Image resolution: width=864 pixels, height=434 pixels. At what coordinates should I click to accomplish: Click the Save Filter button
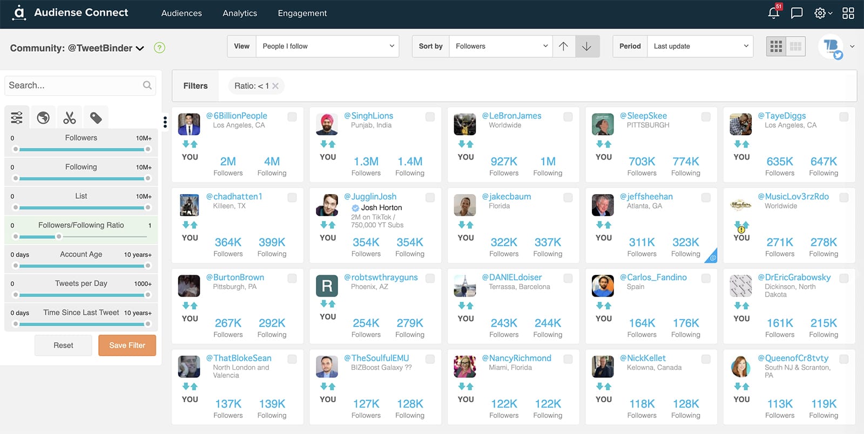point(127,345)
